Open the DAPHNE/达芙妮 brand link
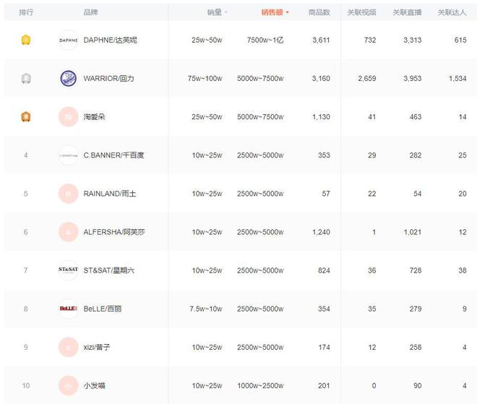477x404 pixels. [110, 40]
